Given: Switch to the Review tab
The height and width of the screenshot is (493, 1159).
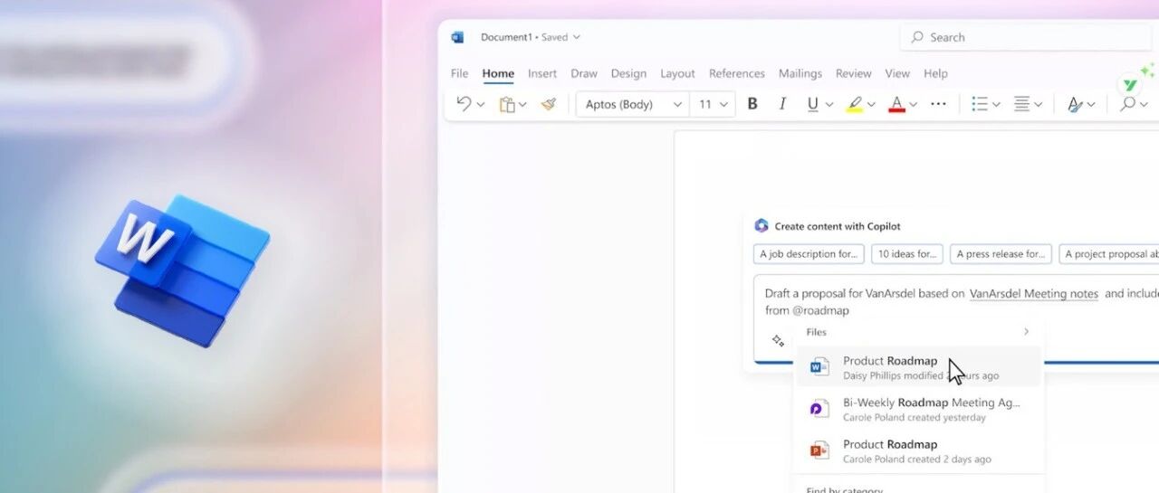Looking at the screenshot, I should tap(853, 73).
